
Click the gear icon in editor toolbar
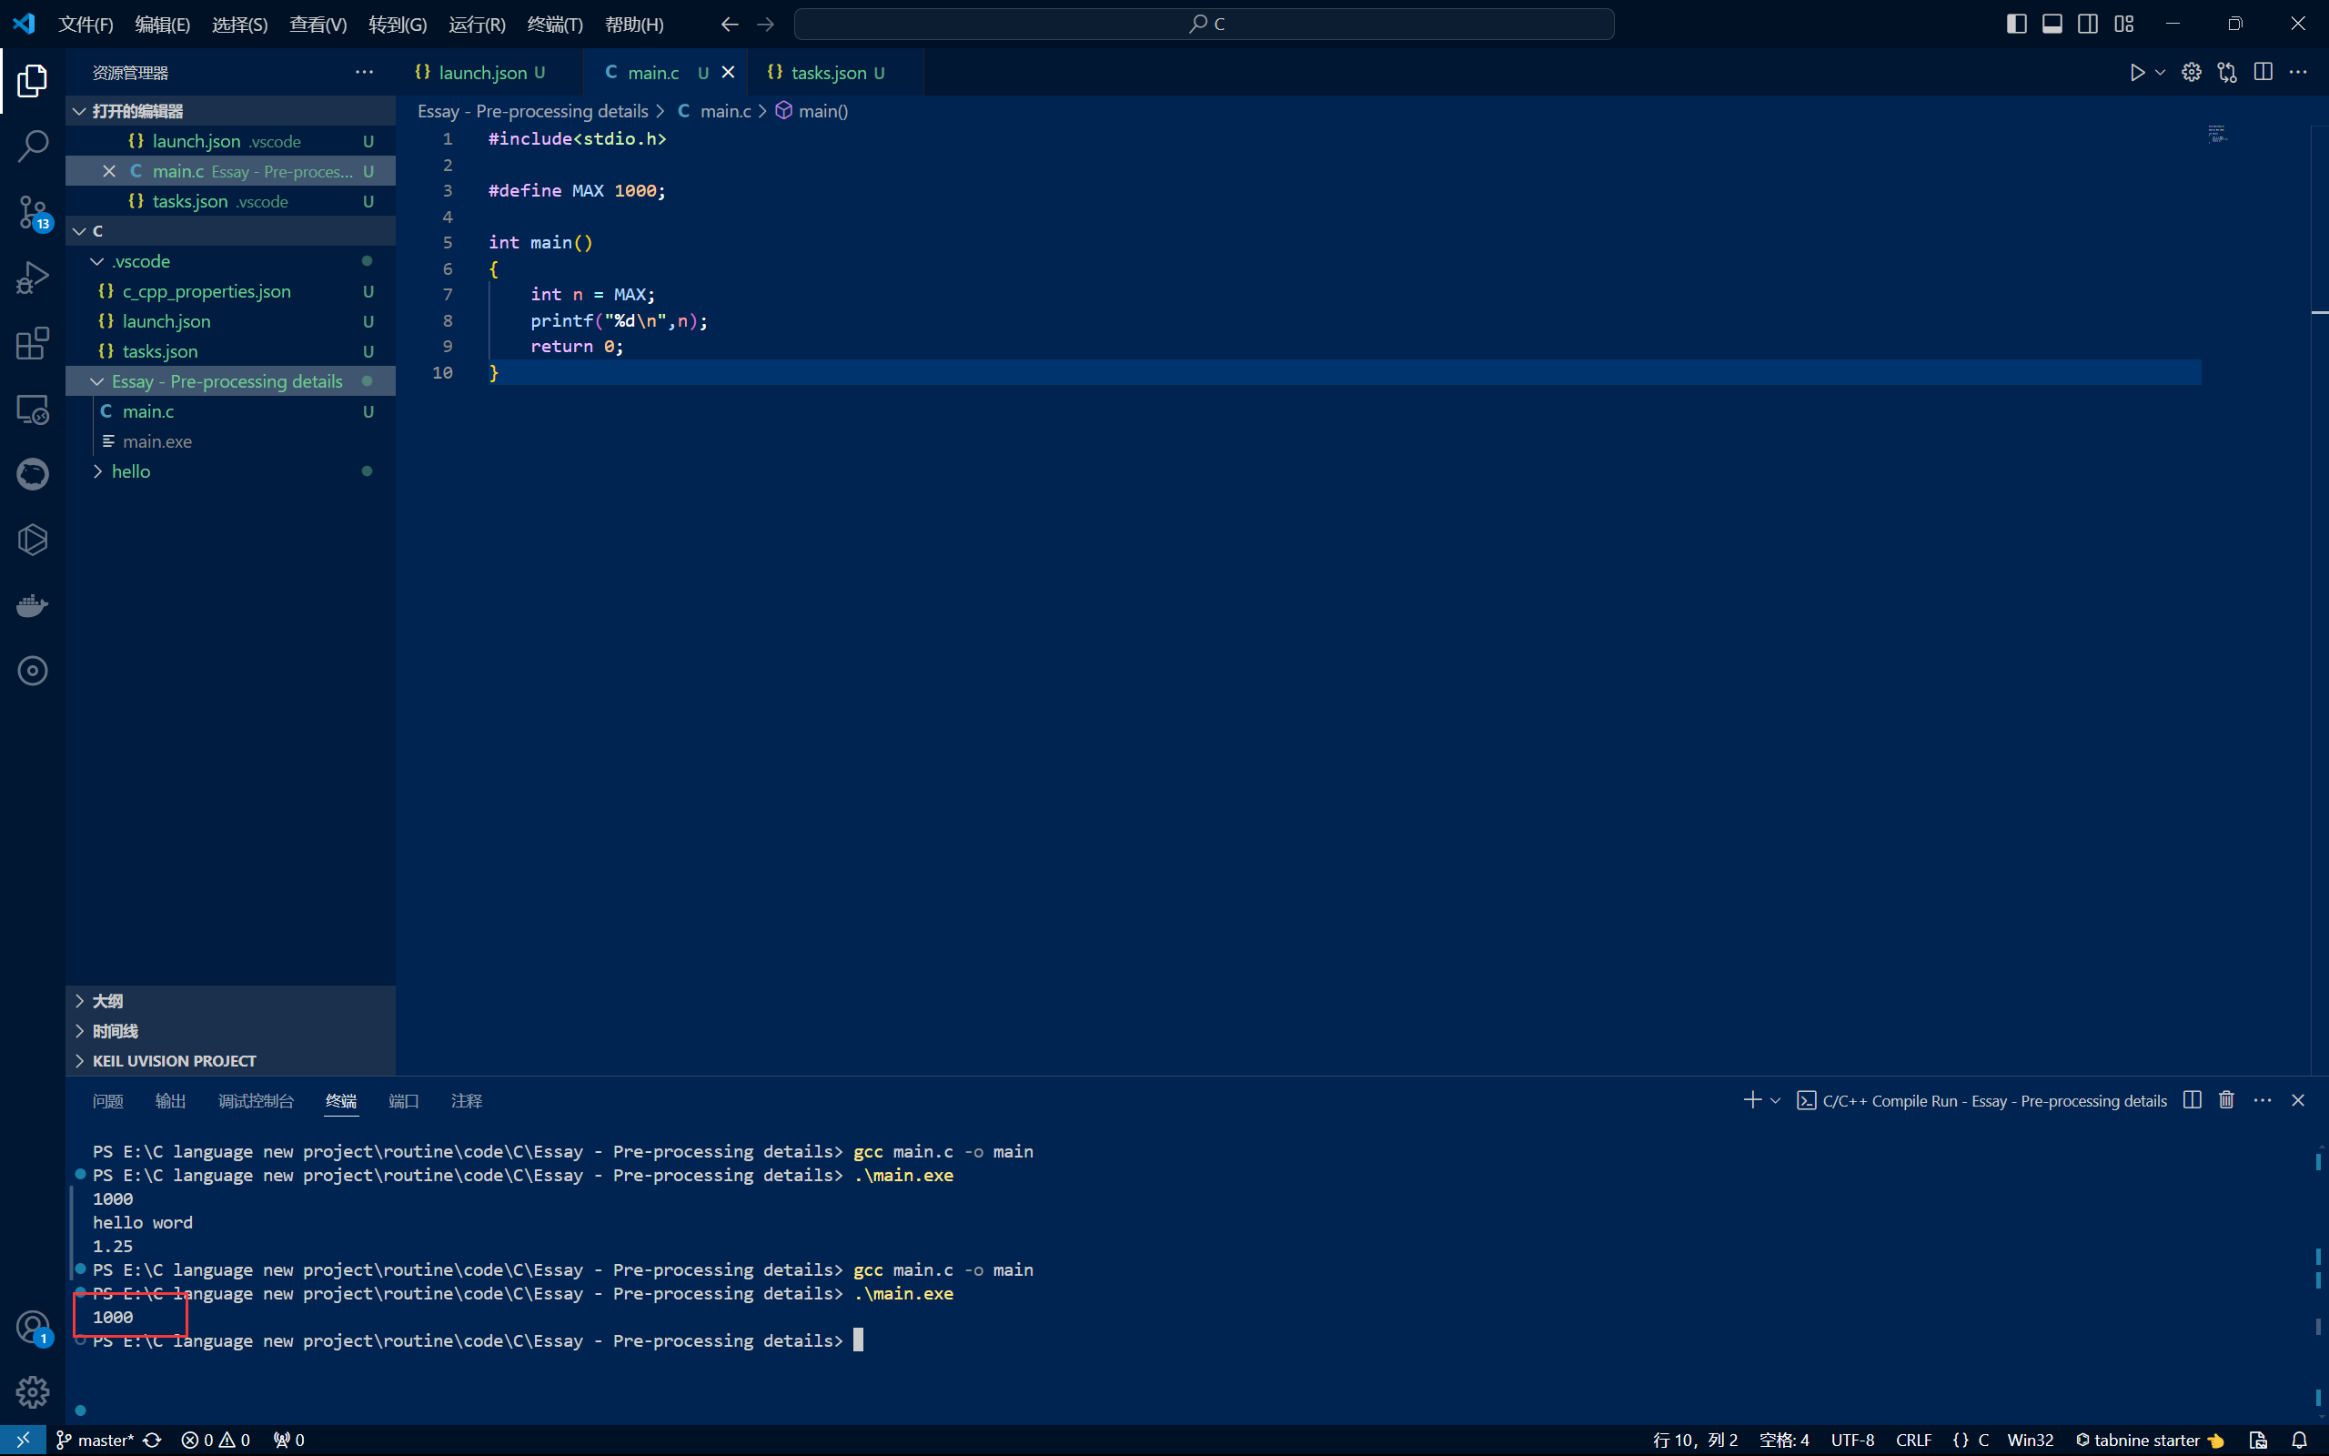click(2192, 72)
